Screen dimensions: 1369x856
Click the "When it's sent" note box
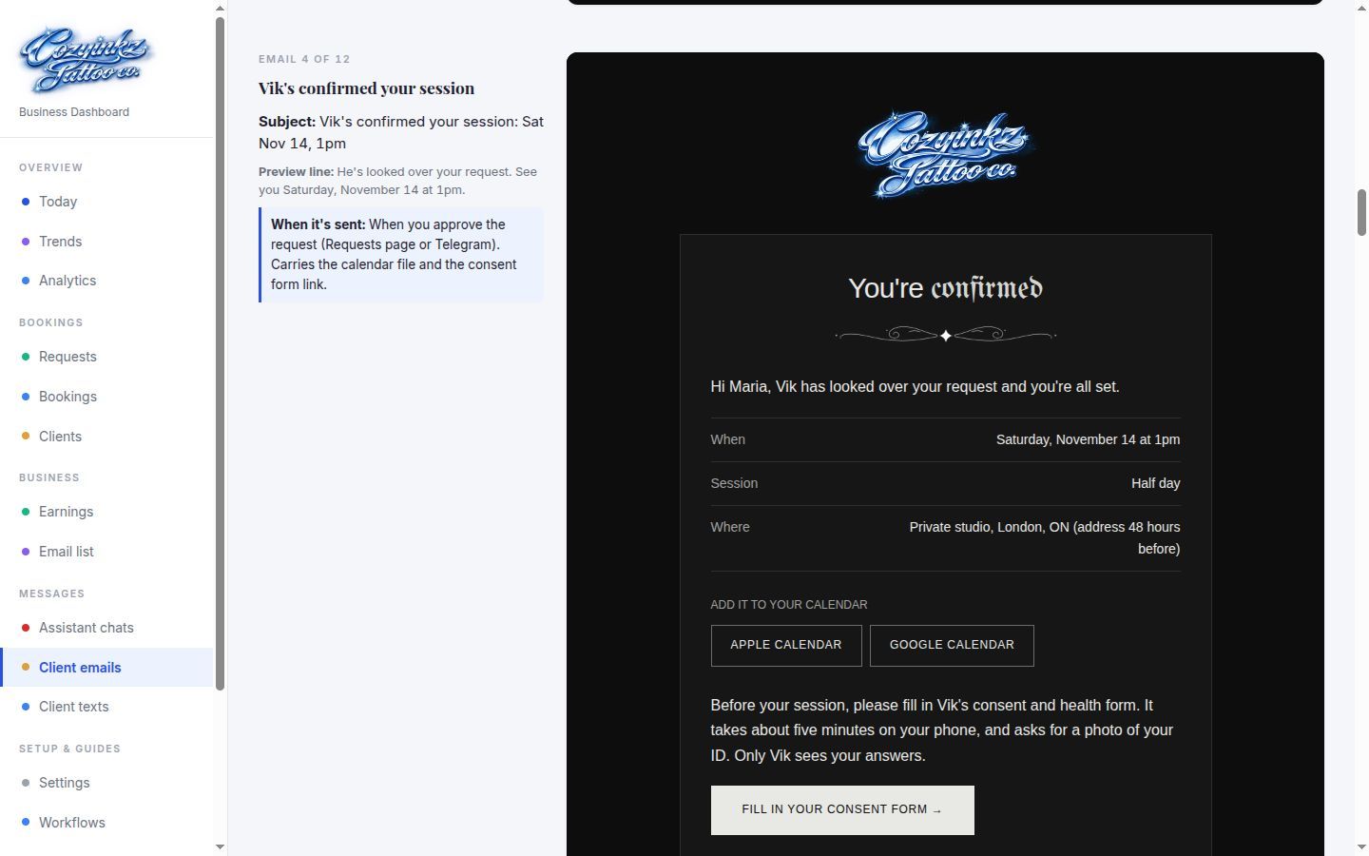(401, 255)
